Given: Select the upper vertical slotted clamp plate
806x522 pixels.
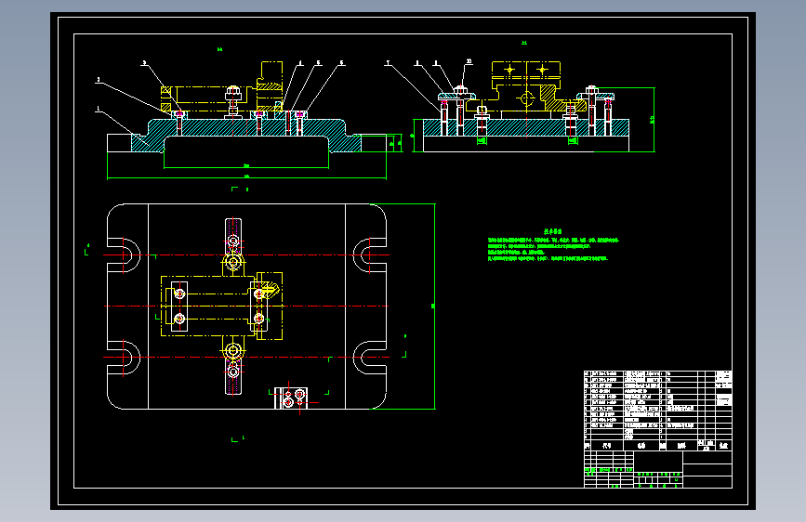Looking at the screenshot, I should [x=233, y=236].
